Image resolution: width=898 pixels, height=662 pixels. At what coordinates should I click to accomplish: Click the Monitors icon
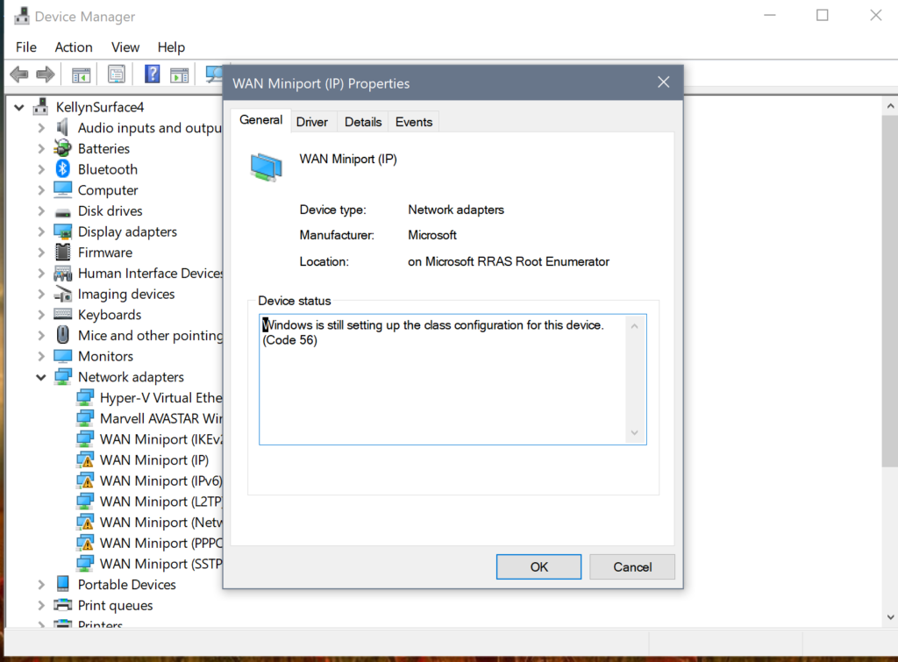(x=62, y=356)
